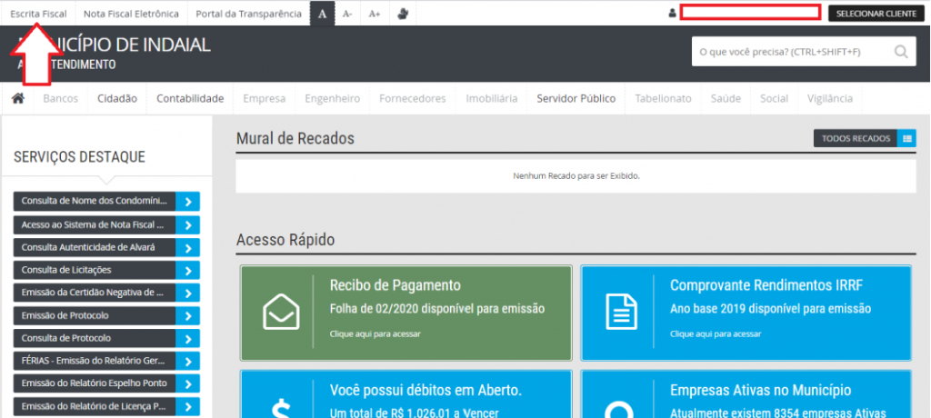Screen dimensions: 931x418
Task: Open the Servidor Público menu
Action: click(x=576, y=98)
